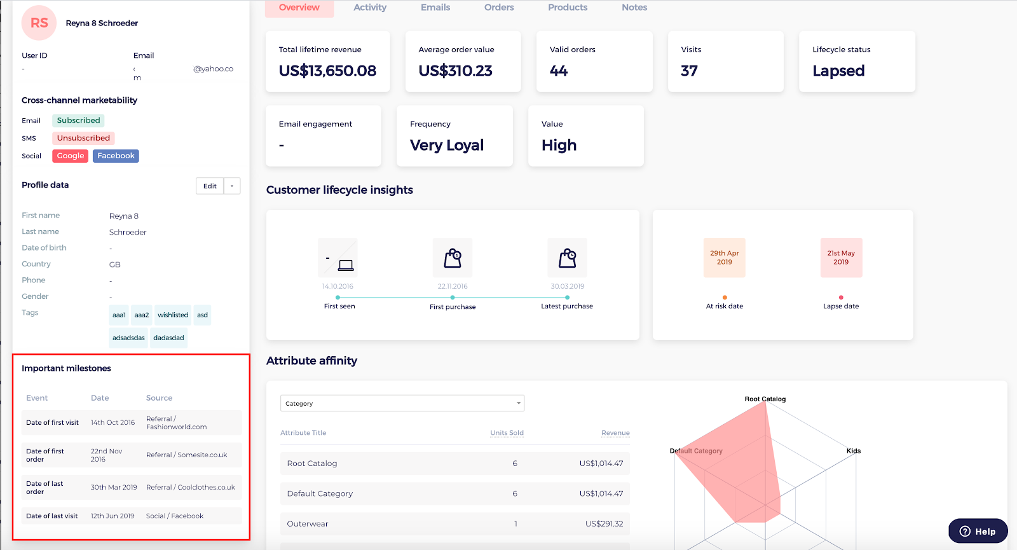Click the red Lapse date dot

841,298
